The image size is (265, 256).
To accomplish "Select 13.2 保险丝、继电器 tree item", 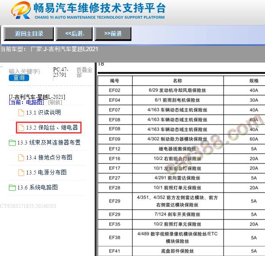I will tap(52, 127).
